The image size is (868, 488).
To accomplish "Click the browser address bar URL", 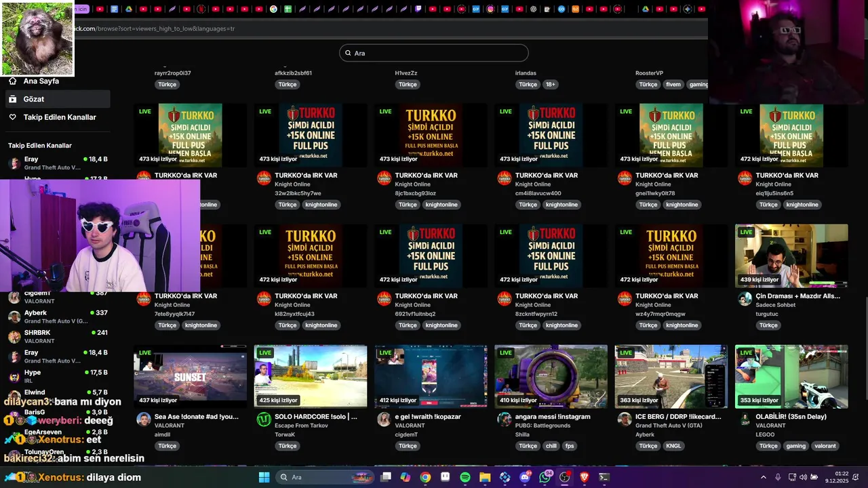I will (155, 28).
